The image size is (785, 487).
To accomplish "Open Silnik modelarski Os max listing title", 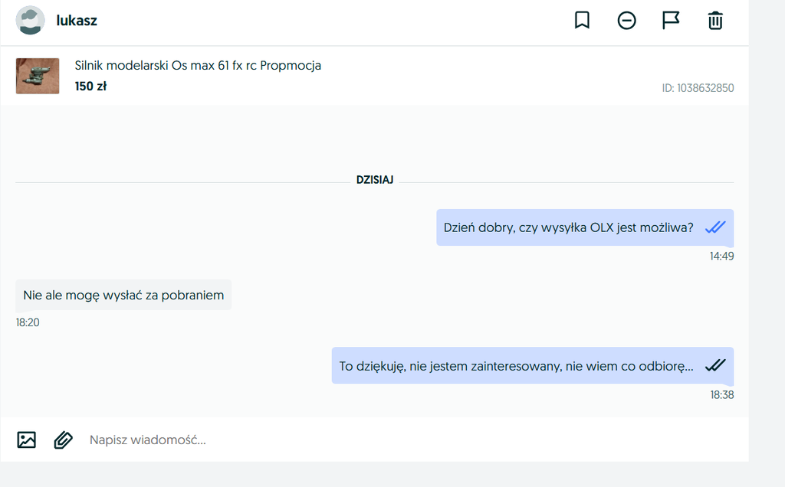I will tap(198, 66).
